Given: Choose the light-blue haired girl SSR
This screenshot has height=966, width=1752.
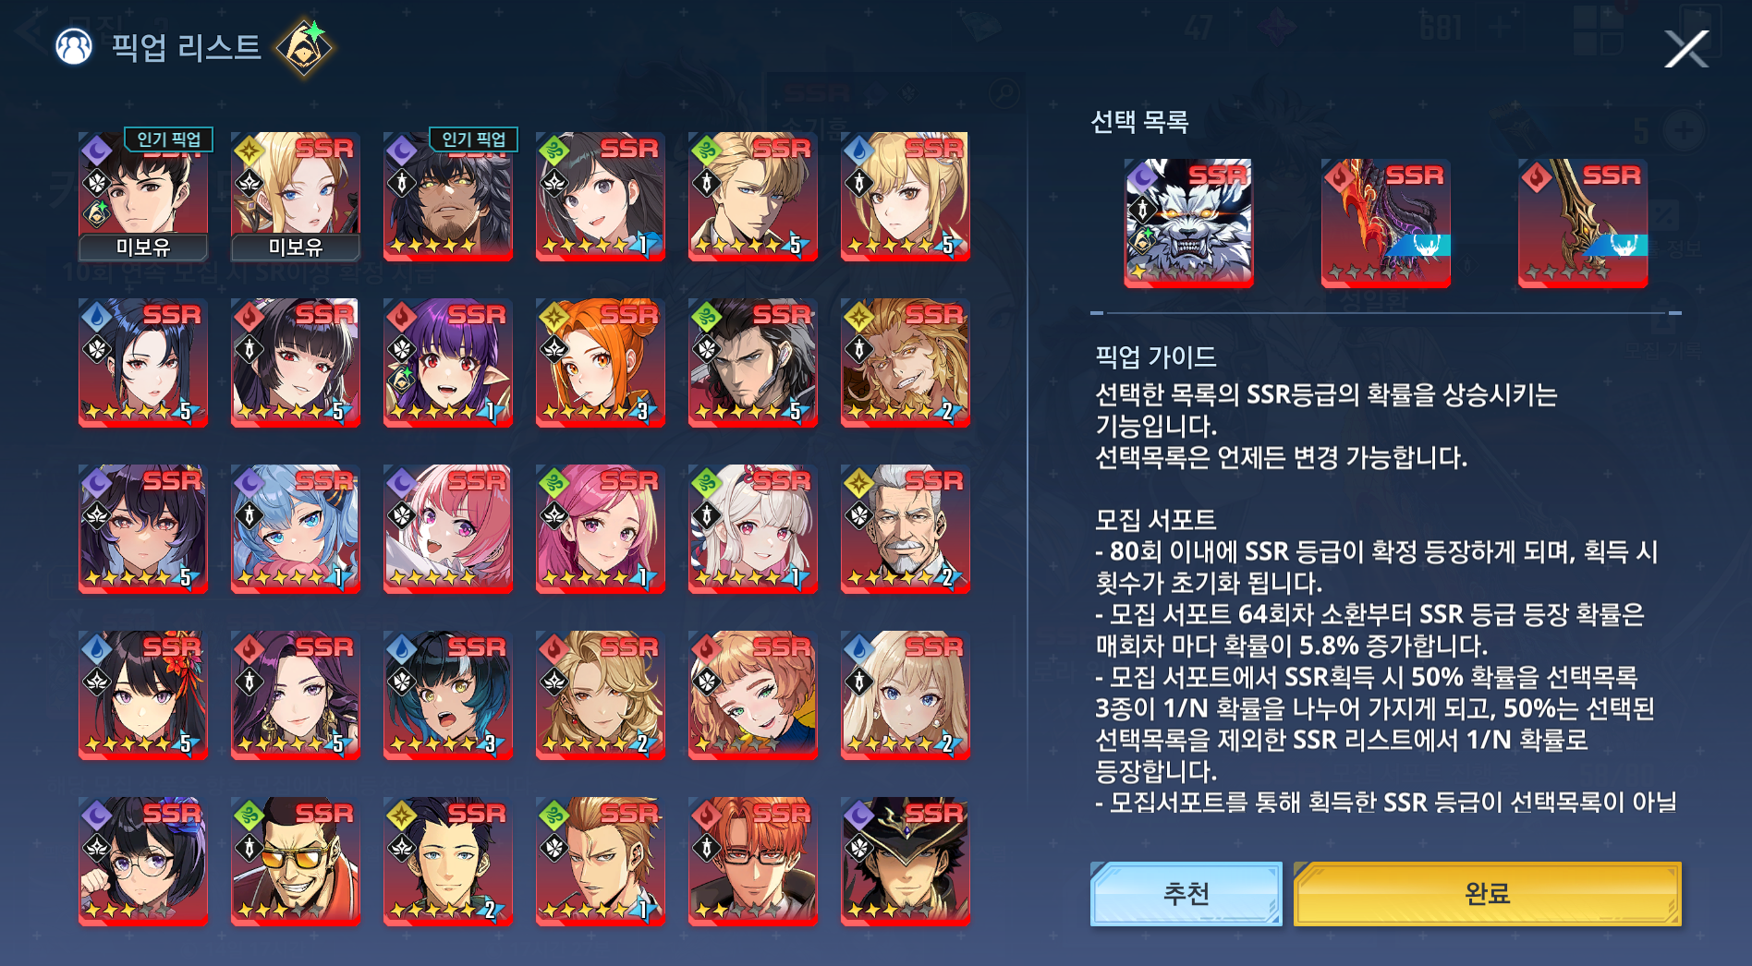Looking at the screenshot, I should 296,529.
